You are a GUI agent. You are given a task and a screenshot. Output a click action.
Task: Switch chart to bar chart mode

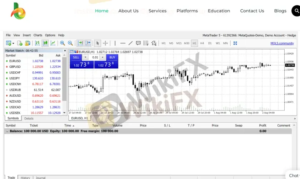(38, 43)
